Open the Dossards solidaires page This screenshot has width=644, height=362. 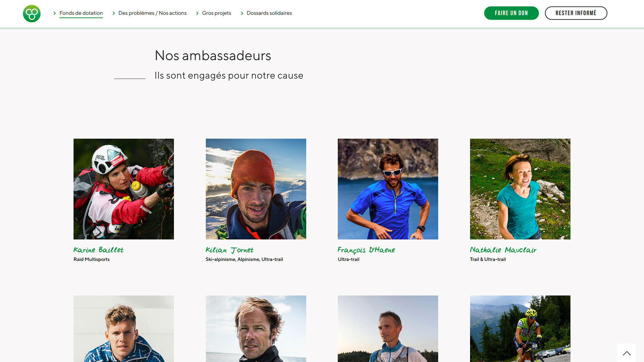click(x=269, y=13)
